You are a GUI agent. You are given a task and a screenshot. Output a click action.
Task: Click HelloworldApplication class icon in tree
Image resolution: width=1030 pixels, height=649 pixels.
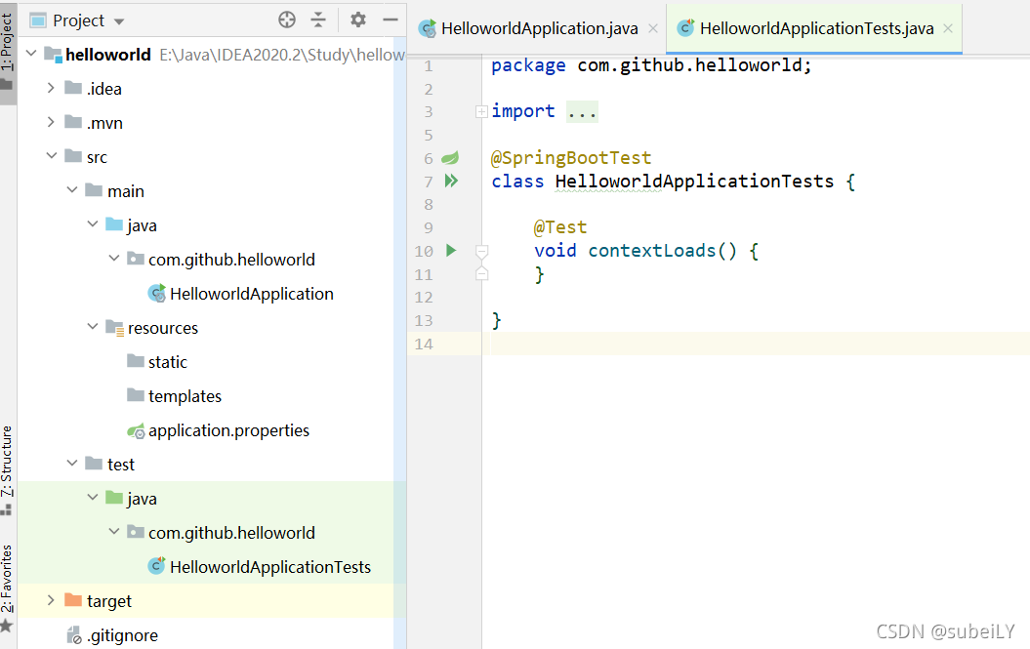[x=157, y=293]
